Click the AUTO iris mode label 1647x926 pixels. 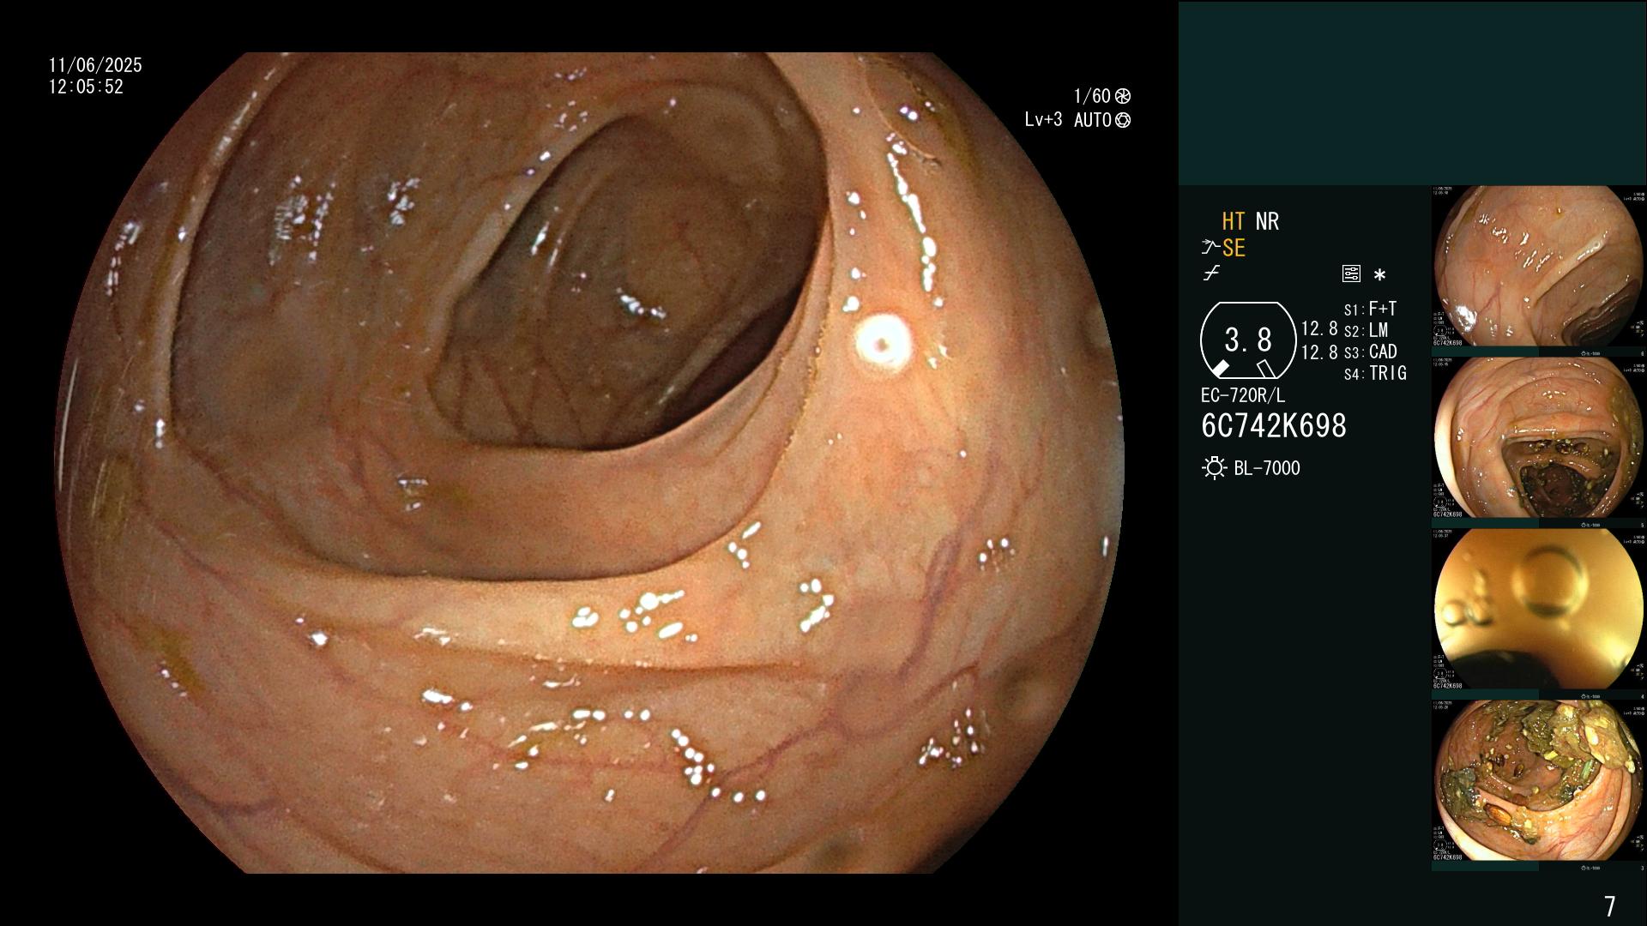[x=1093, y=120]
